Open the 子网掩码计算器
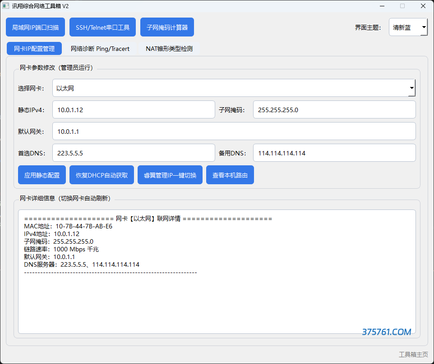 167,27
